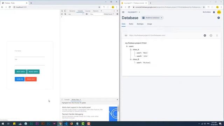Select the user1 'Michael' entry under class_B

tap(143, 63)
